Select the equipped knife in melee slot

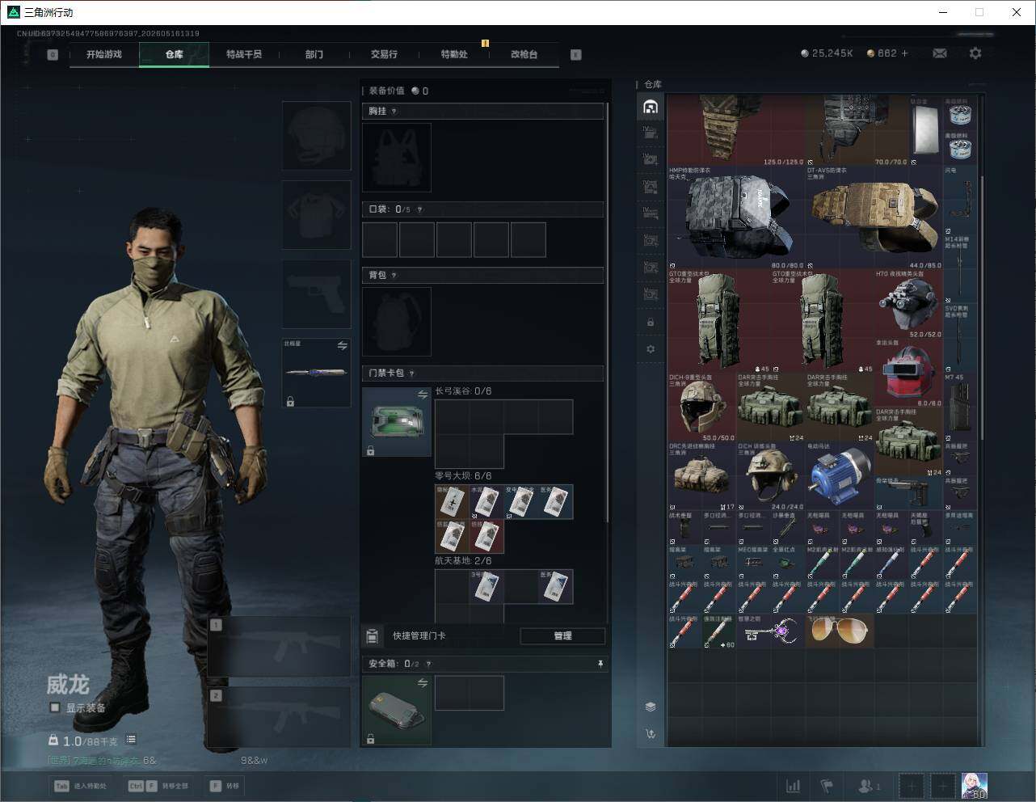pyautogui.click(x=316, y=373)
